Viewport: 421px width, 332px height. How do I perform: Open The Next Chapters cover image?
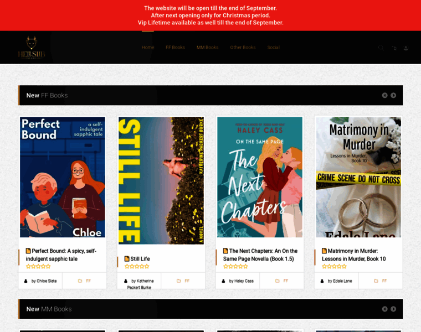(x=260, y=177)
